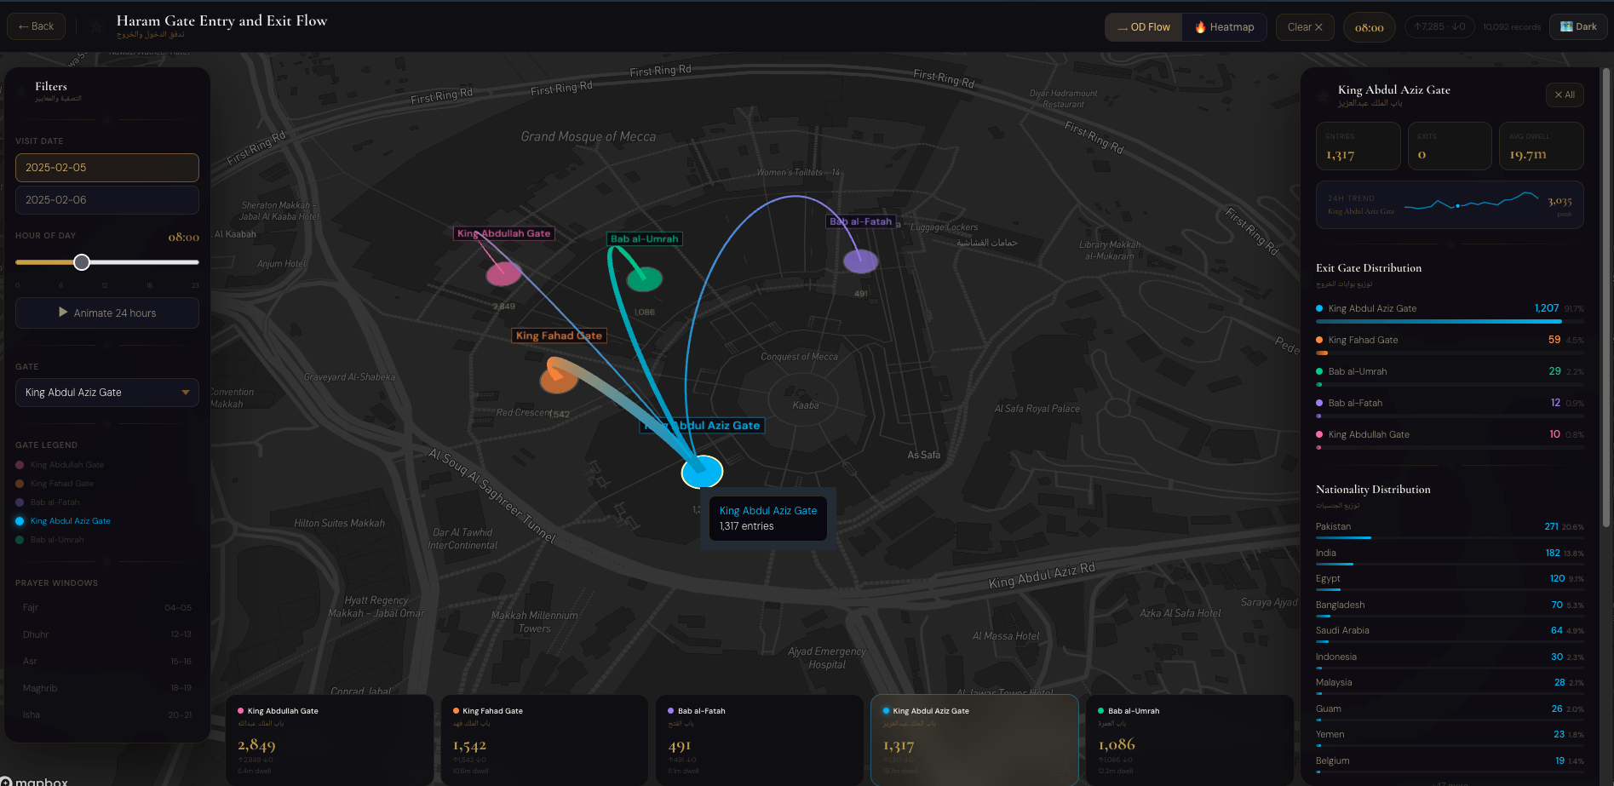
Task: Click King Abdullah Gate exit distribution row
Action: pyautogui.click(x=1450, y=439)
